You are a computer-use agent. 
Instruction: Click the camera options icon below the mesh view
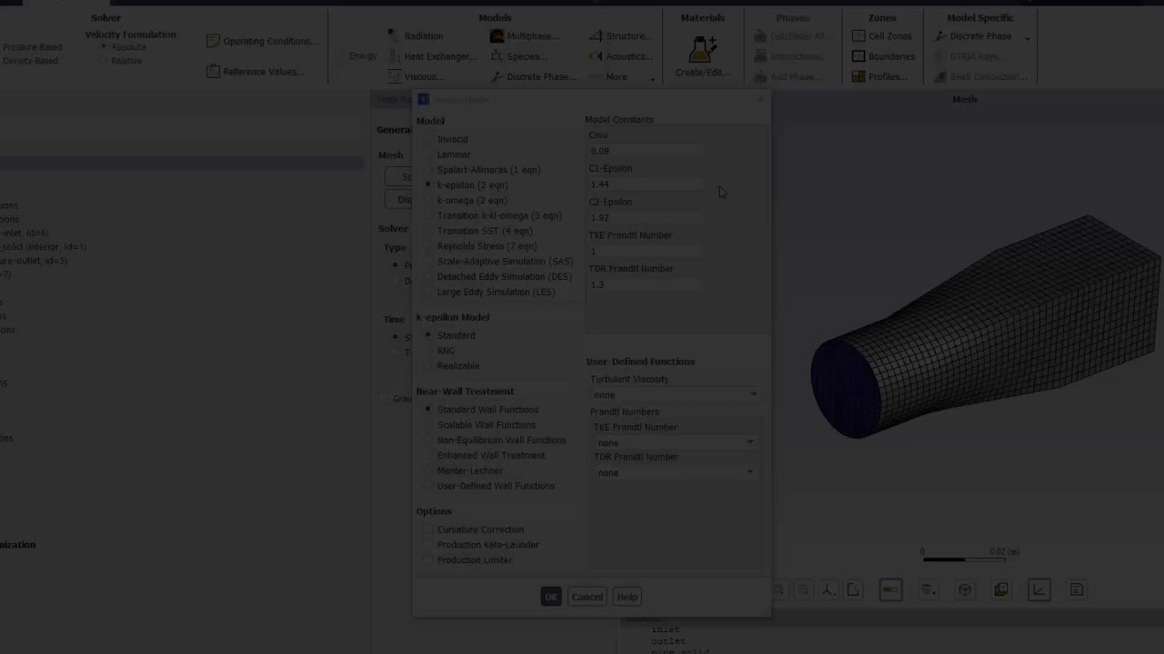click(928, 590)
